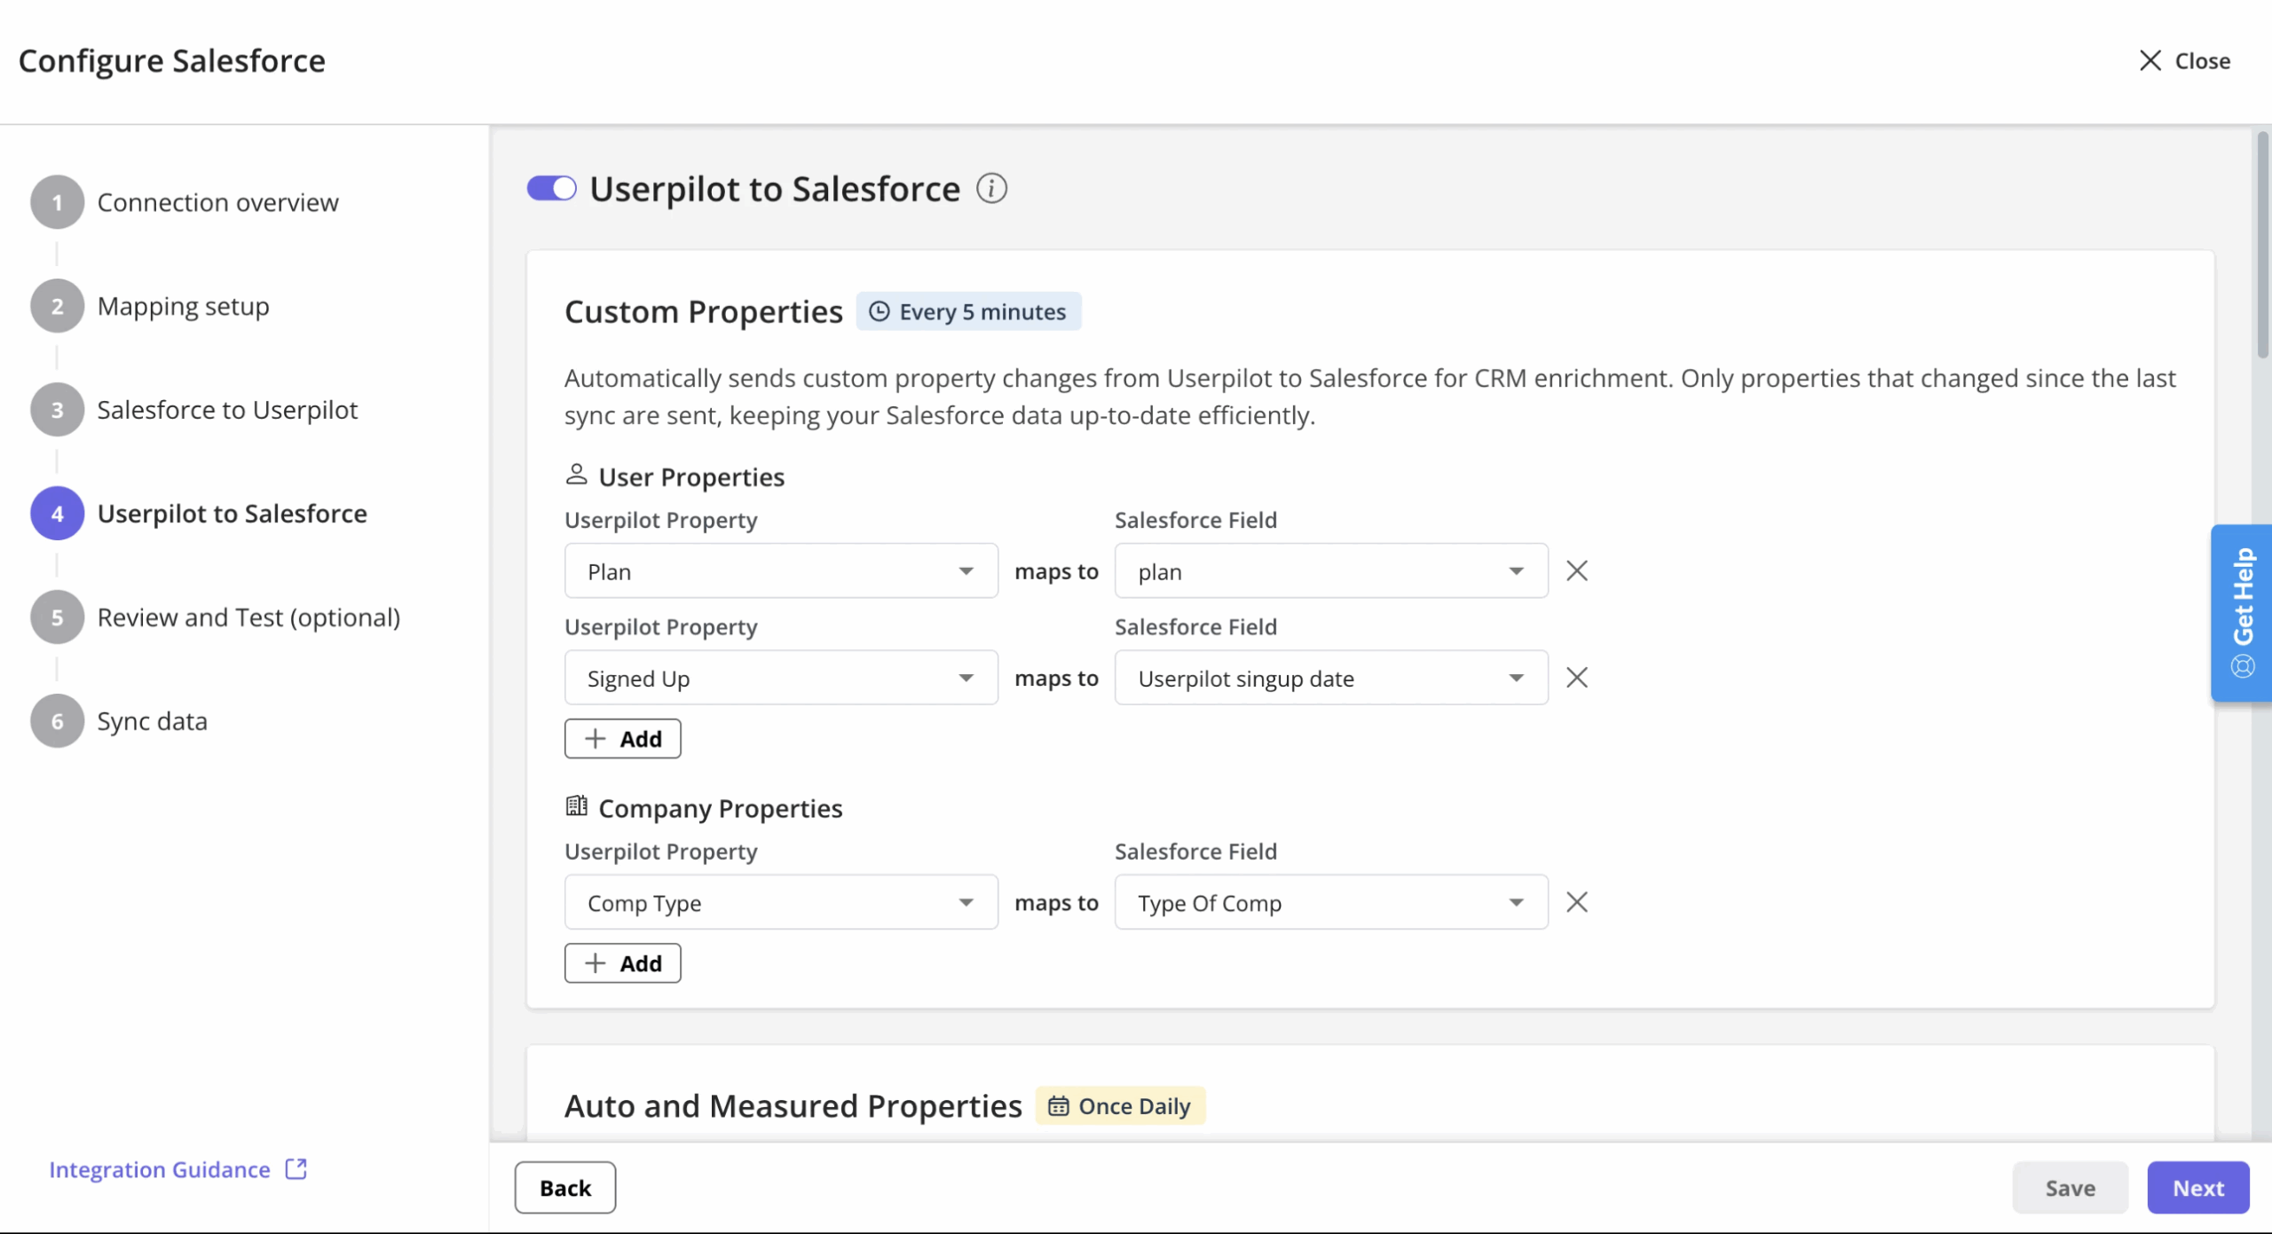Remove the Comp Type mapping row
Image resolution: width=2272 pixels, height=1234 pixels.
(1576, 902)
